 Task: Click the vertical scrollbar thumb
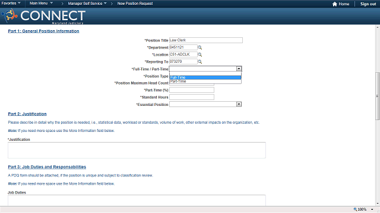[x=378, y=96]
